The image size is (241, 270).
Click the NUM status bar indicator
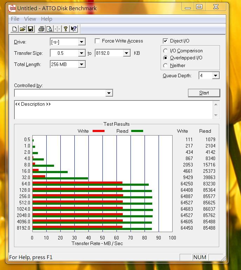pyautogui.click(x=200, y=257)
